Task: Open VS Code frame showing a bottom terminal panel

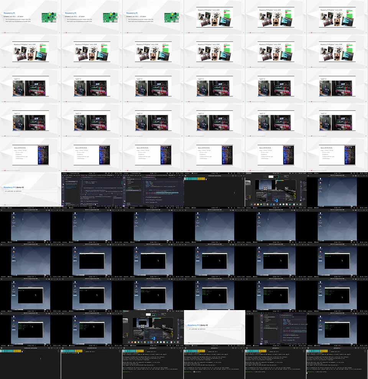Action: (92, 189)
